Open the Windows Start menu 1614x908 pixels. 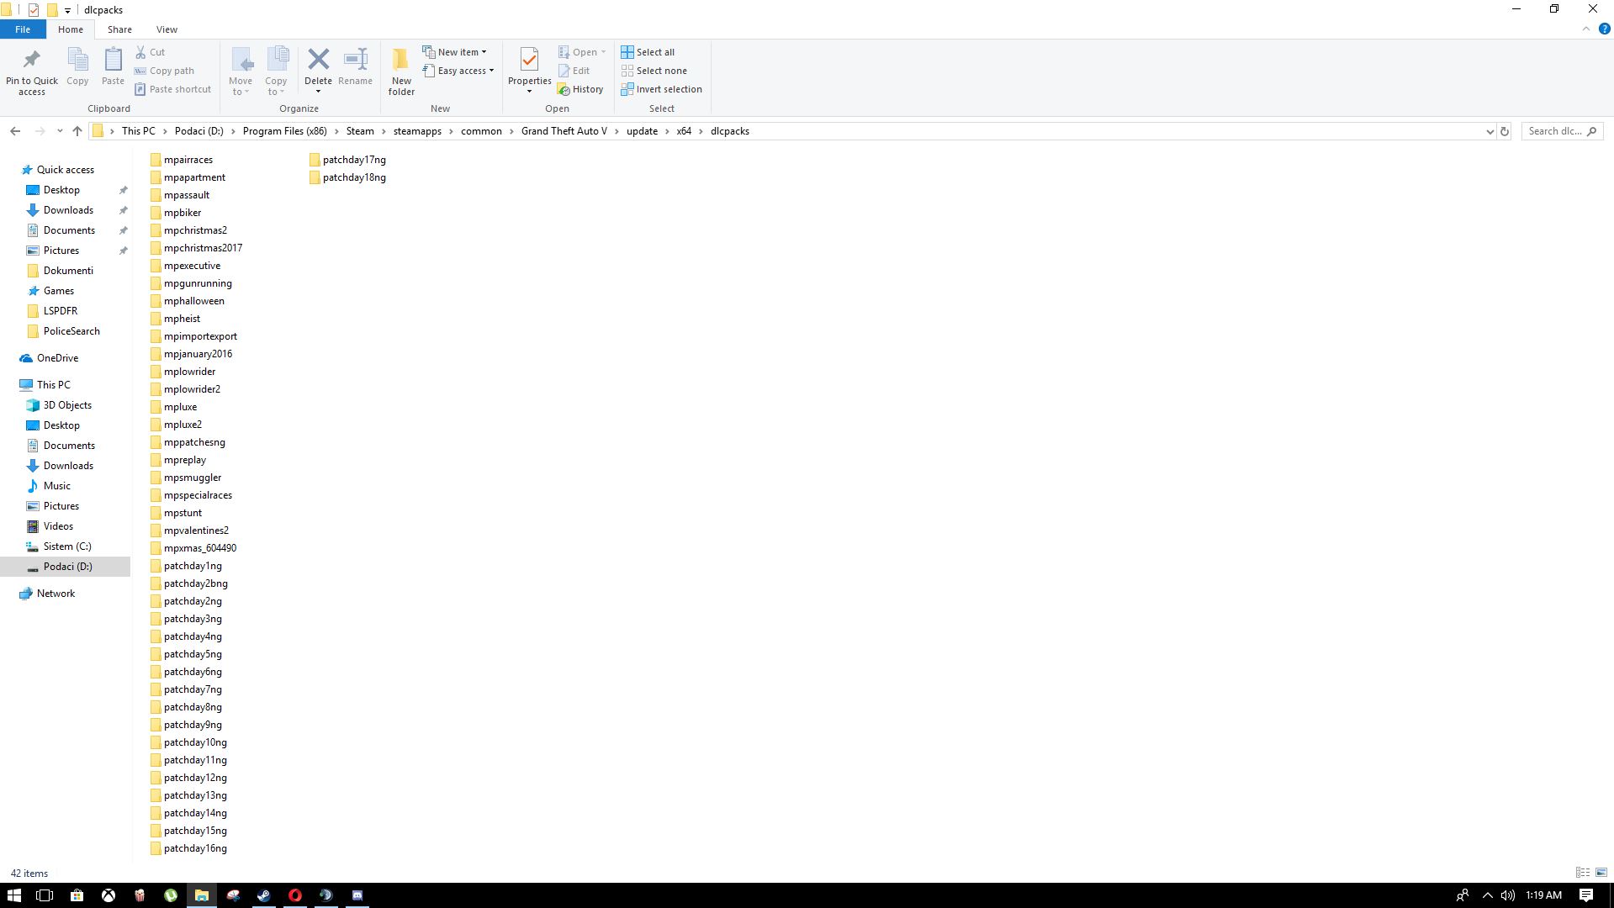[x=14, y=895]
